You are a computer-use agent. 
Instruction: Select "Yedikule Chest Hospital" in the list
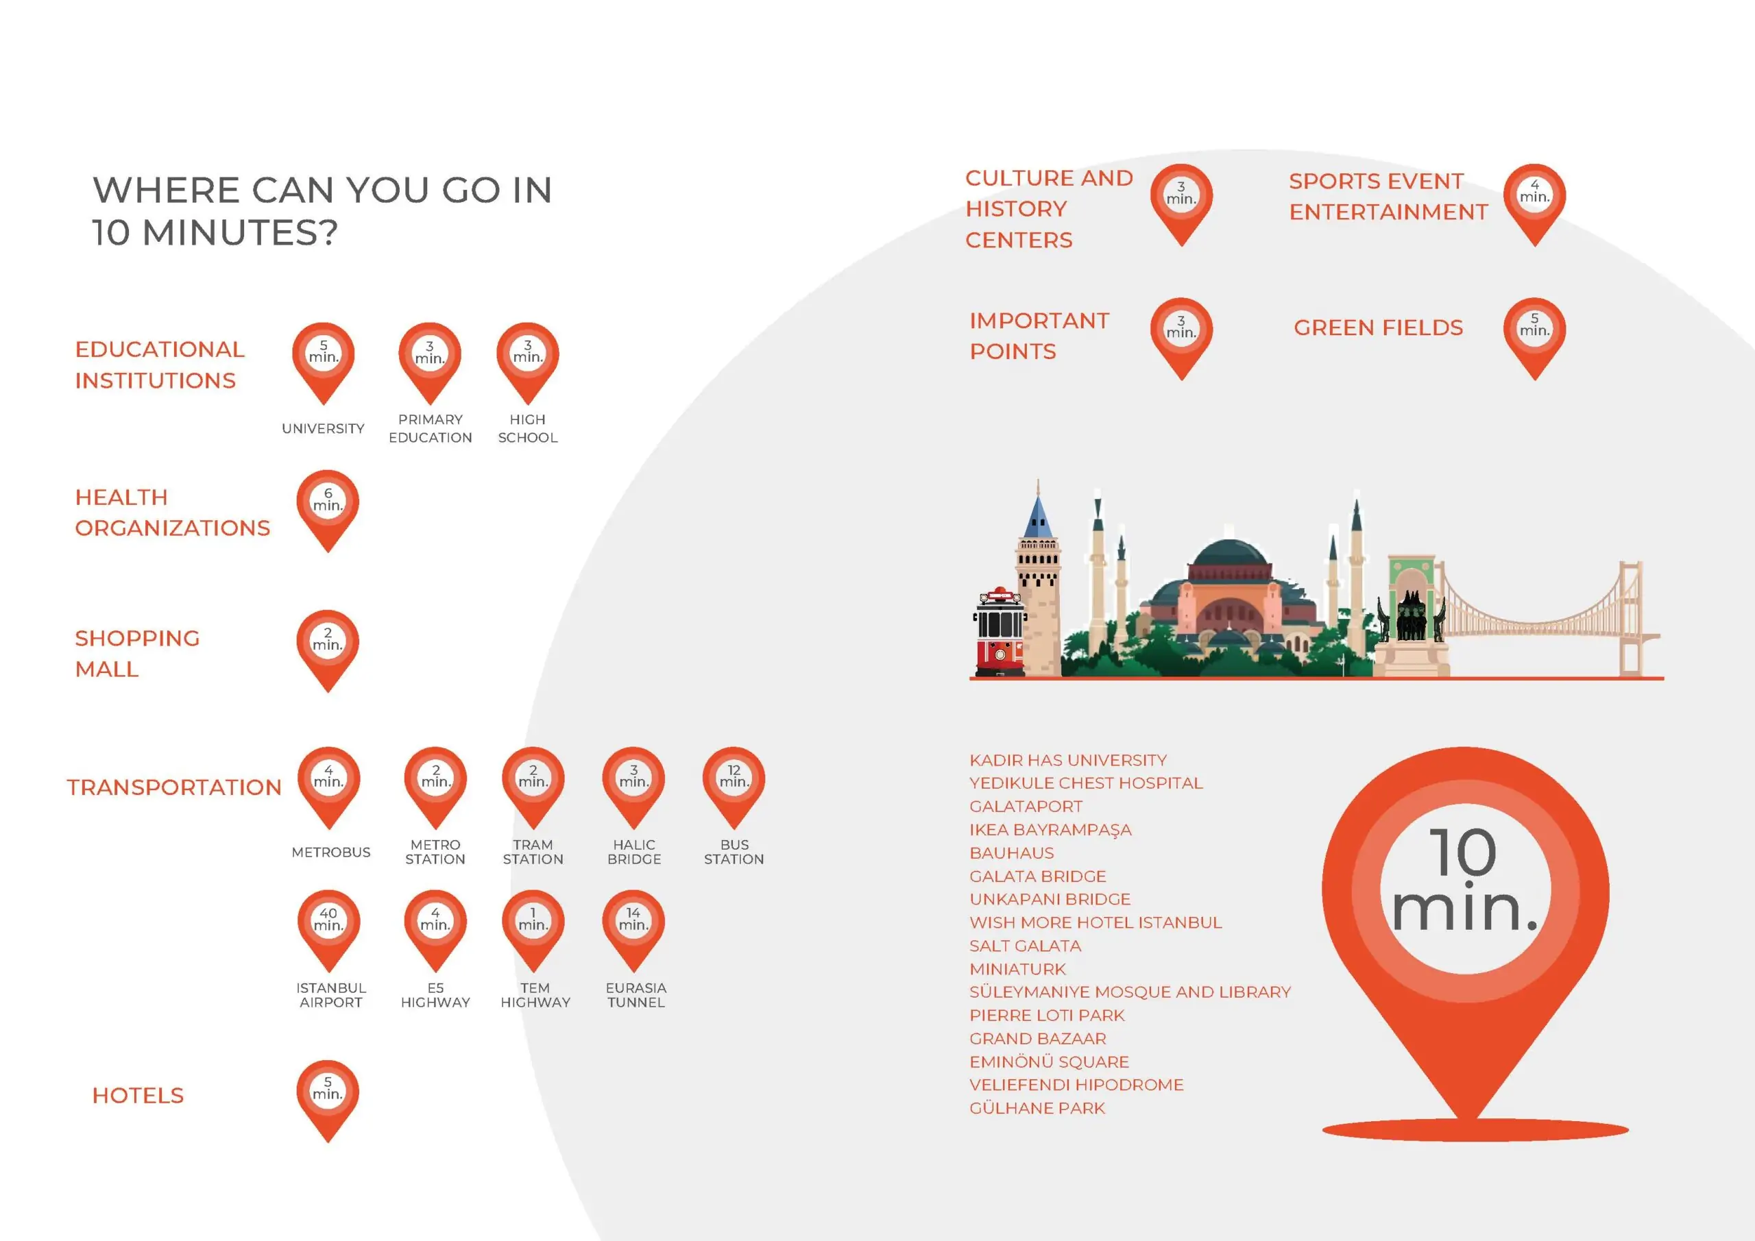click(1086, 783)
